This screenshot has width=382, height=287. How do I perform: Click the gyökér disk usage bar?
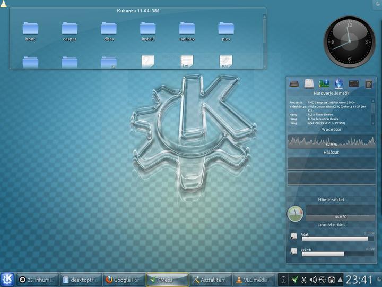(x=337, y=254)
